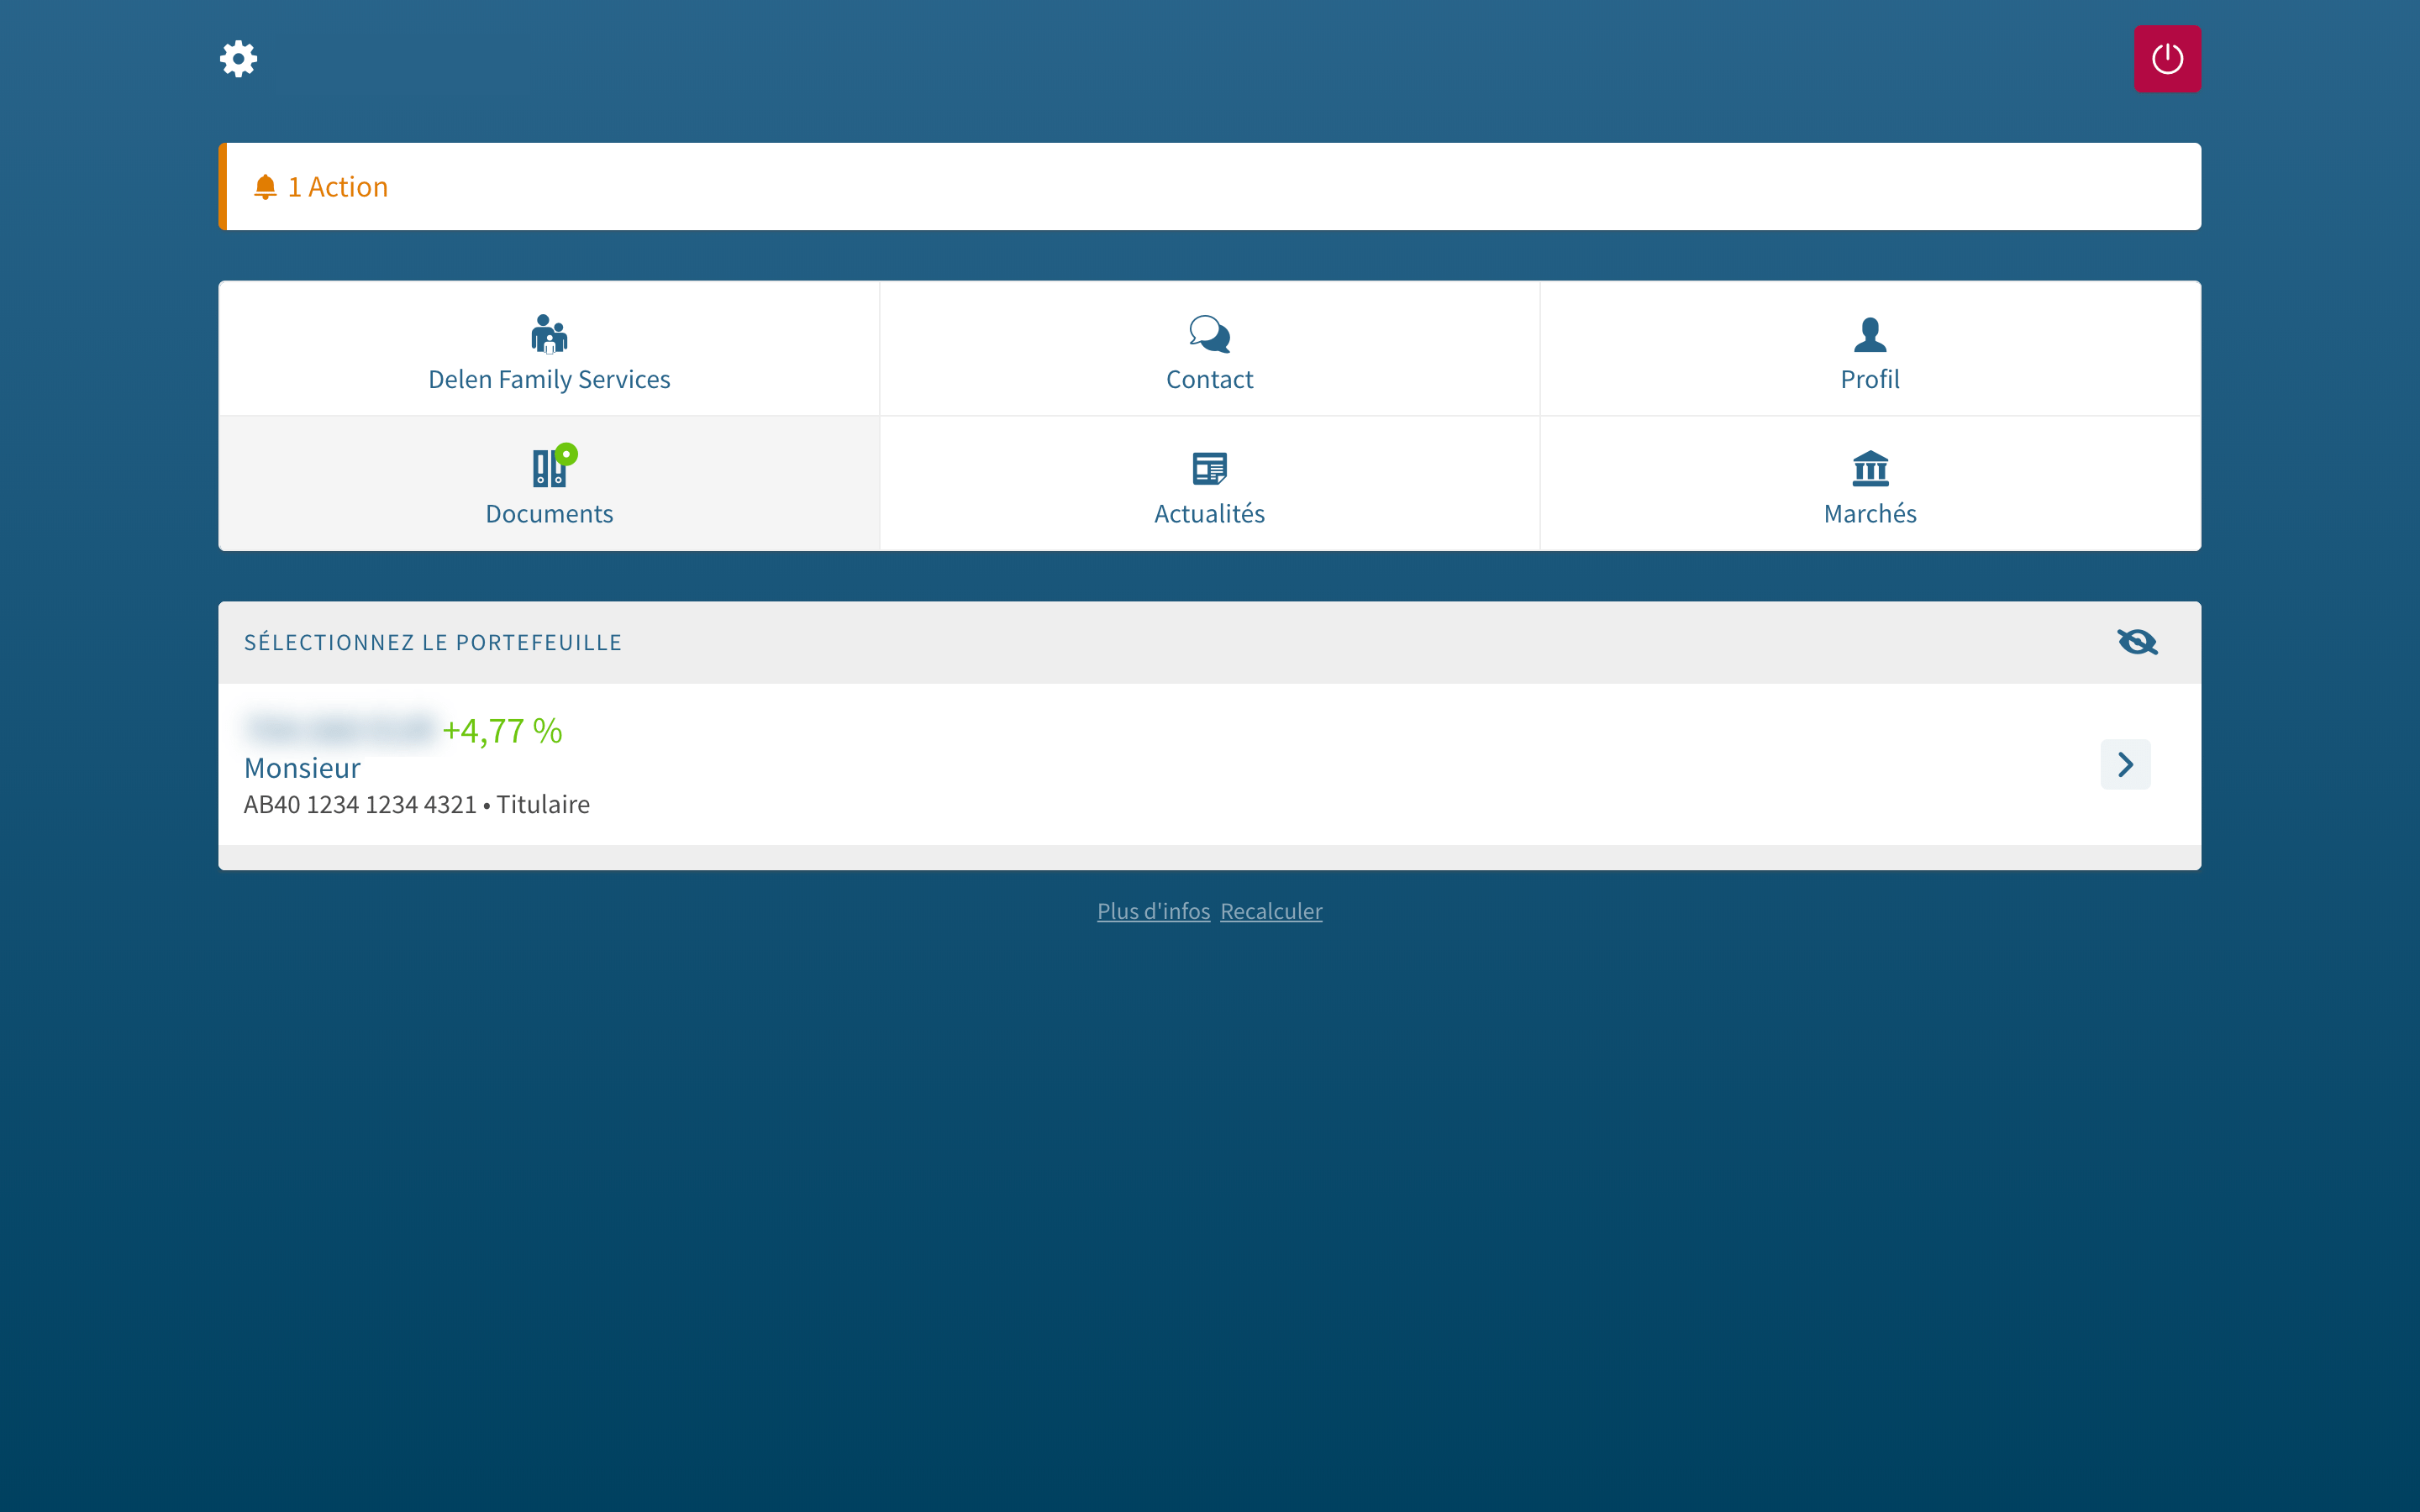
Task: Select the Documents menu label
Action: coord(549,514)
